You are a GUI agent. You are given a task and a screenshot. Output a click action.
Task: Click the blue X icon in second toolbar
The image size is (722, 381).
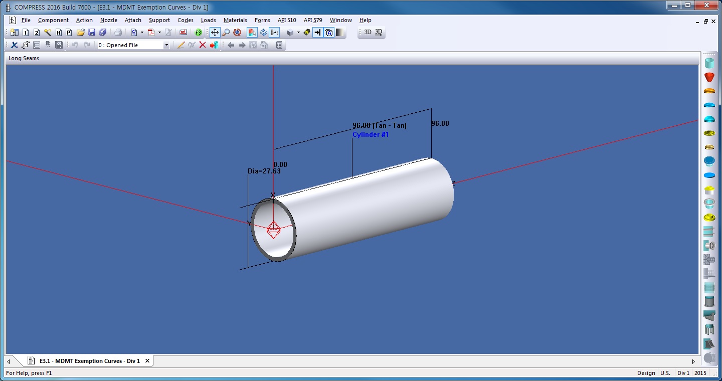tap(15, 45)
